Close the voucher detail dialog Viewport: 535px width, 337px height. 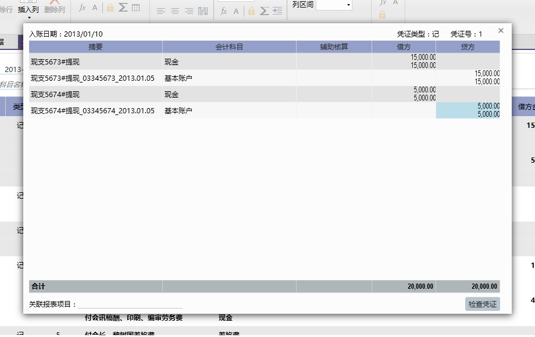(x=501, y=31)
